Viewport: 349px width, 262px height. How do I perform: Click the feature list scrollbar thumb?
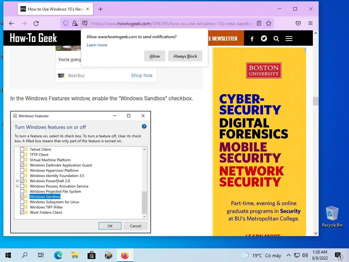tap(144, 202)
